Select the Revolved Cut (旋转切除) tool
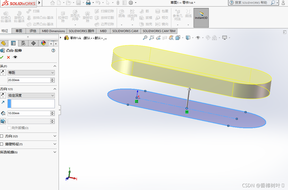This screenshot has height=190, width=288. coord(88,17)
